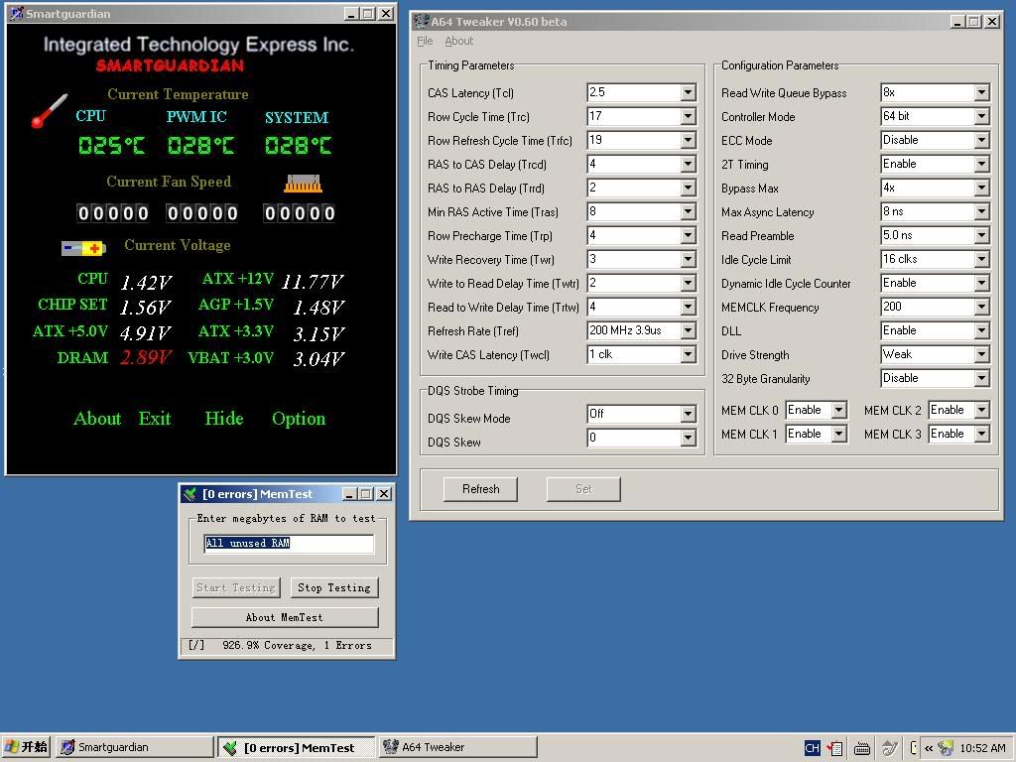The width and height of the screenshot is (1016, 762).
Task: Click the keyboard icon in language bar
Action: coord(862,748)
